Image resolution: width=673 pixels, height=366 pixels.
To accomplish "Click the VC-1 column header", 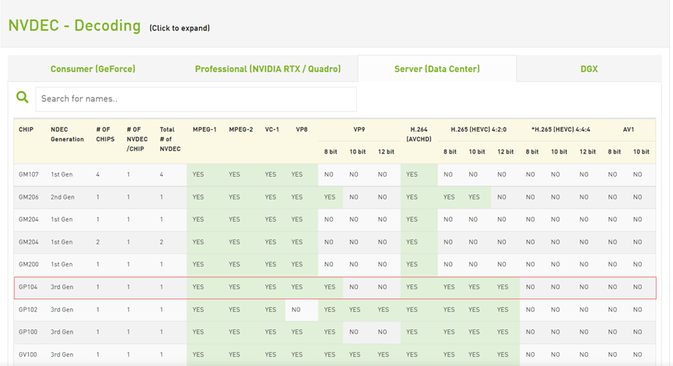I will tap(272, 129).
